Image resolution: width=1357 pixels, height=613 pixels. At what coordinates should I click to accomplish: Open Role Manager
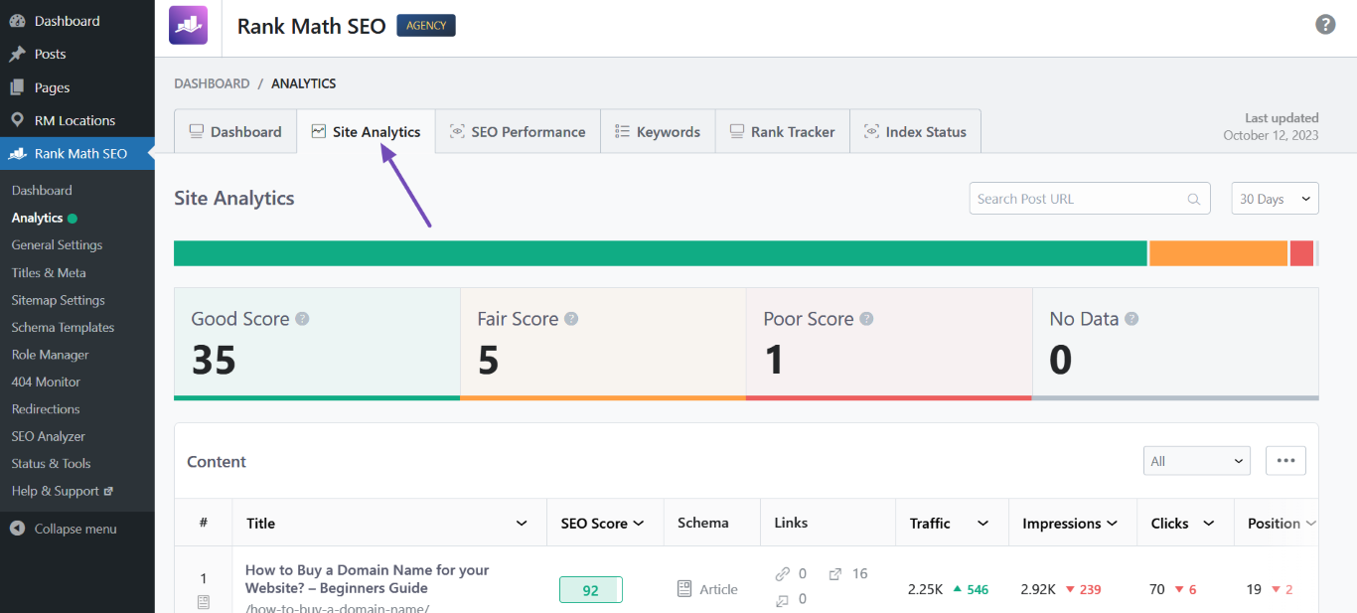tap(50, 355)
